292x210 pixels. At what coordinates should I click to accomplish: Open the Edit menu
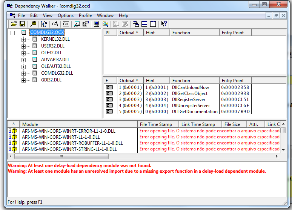click(x=34, y=15)
